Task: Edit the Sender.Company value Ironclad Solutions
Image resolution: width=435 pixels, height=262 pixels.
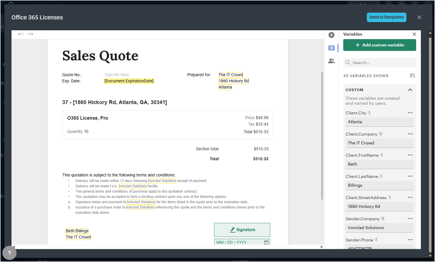Action: click(380, 228)
